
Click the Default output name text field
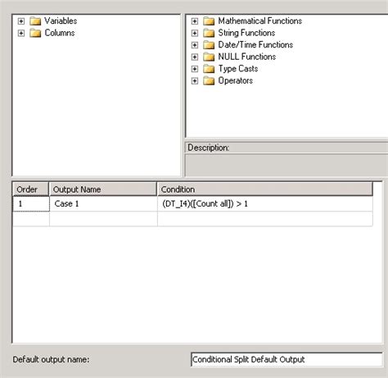(x=286, y=359)
